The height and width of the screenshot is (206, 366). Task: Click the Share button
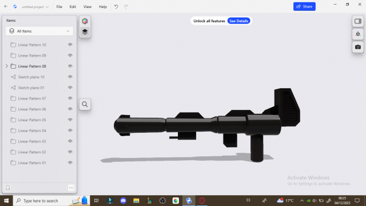(304, 6)
